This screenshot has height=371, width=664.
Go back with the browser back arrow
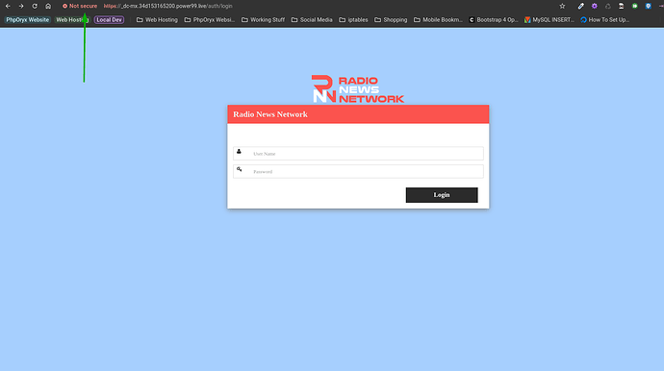click(8, 6)
